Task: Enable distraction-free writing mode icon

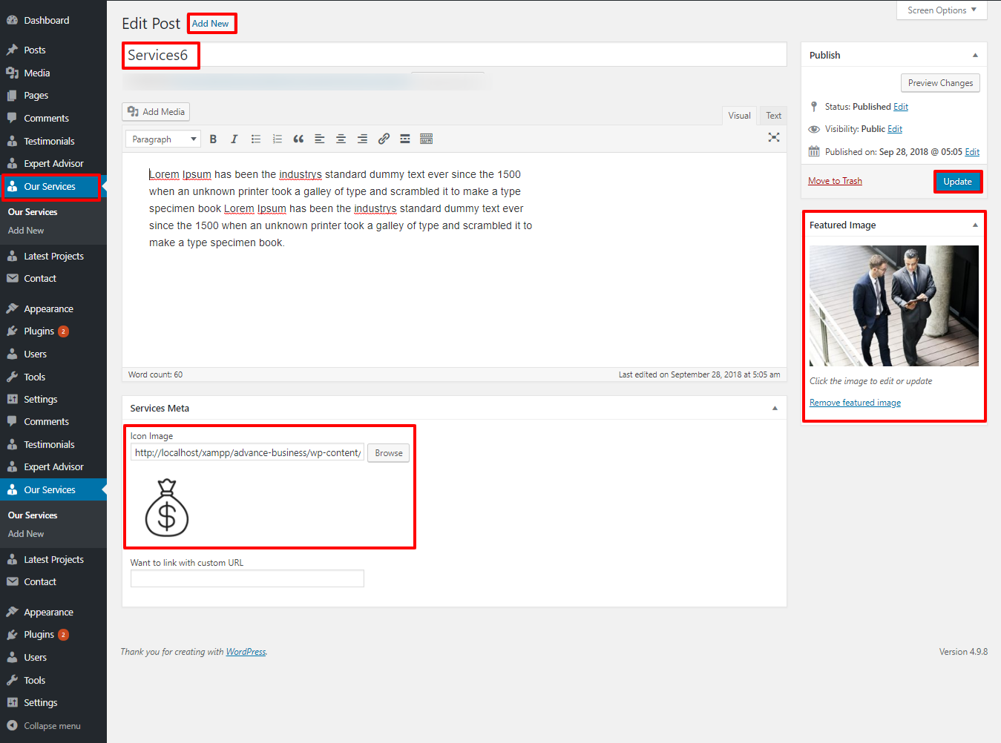Action: [x=774, y=137]
